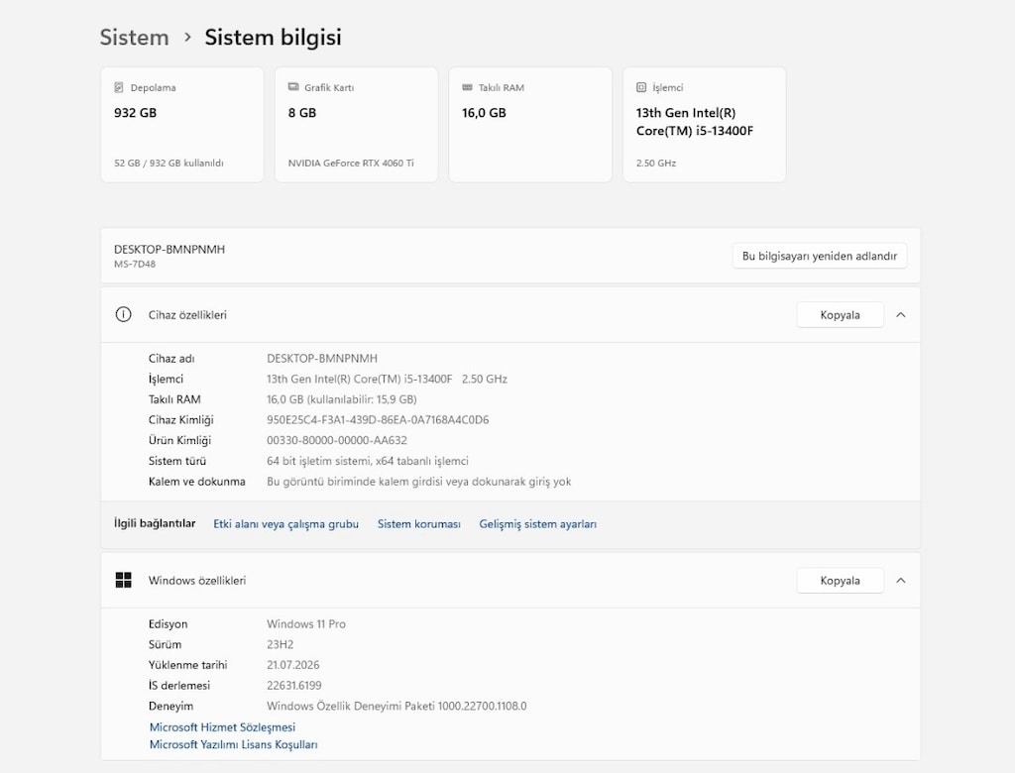Collapse the Windows özellikleri section chevron
Viewport: 1015px width, 773px height.
tap(900, 581)
